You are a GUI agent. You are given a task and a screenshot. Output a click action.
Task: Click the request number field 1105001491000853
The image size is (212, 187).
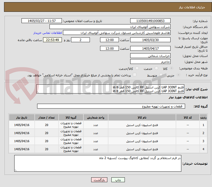150,21
